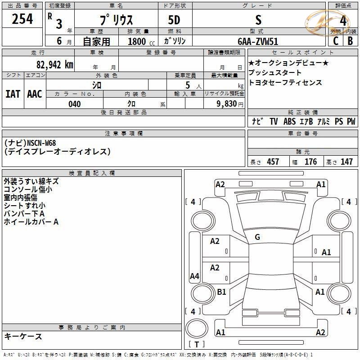Click アルミ in genuine equipment row
This screenshot has height=360, width=360.
coord(324,121)
